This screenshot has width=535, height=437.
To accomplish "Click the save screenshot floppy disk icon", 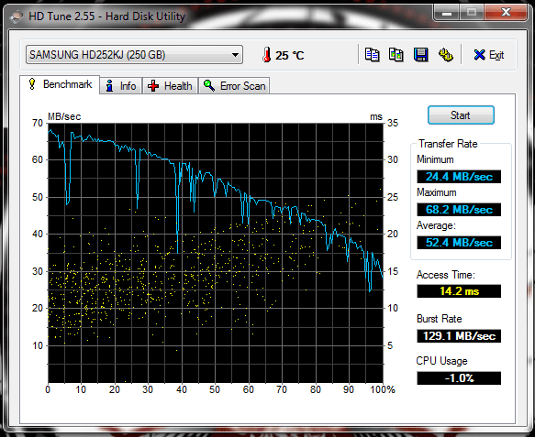I will (420, 54).
